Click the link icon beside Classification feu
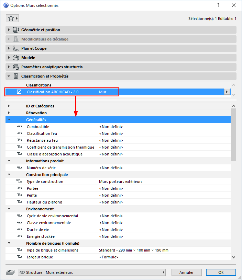 (19, 133)
